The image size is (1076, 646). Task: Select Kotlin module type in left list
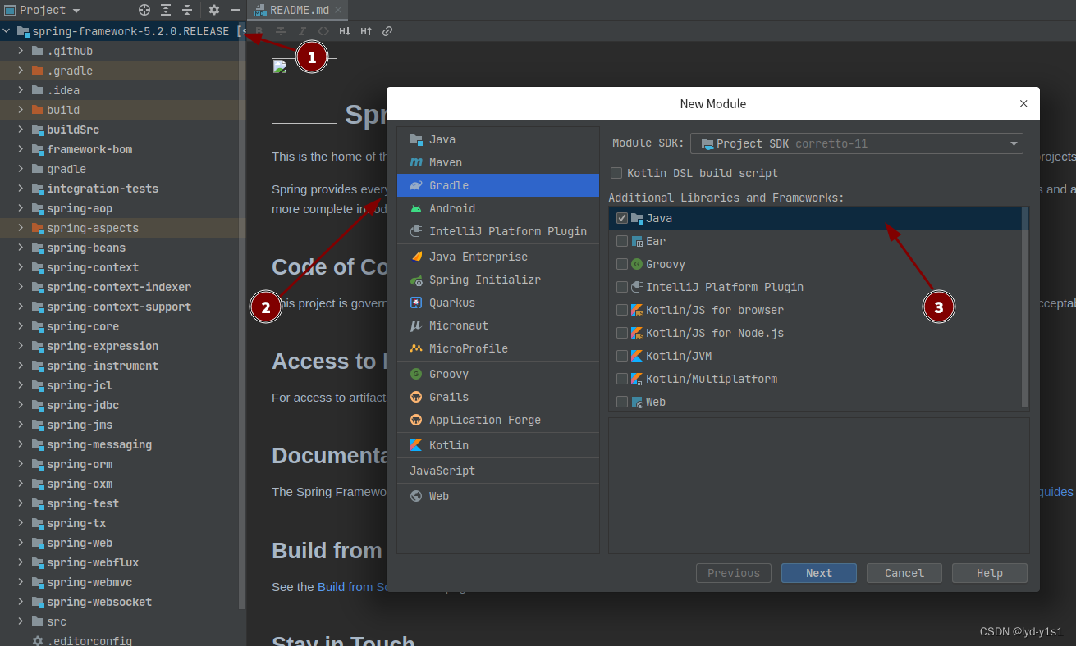(498, 445)
